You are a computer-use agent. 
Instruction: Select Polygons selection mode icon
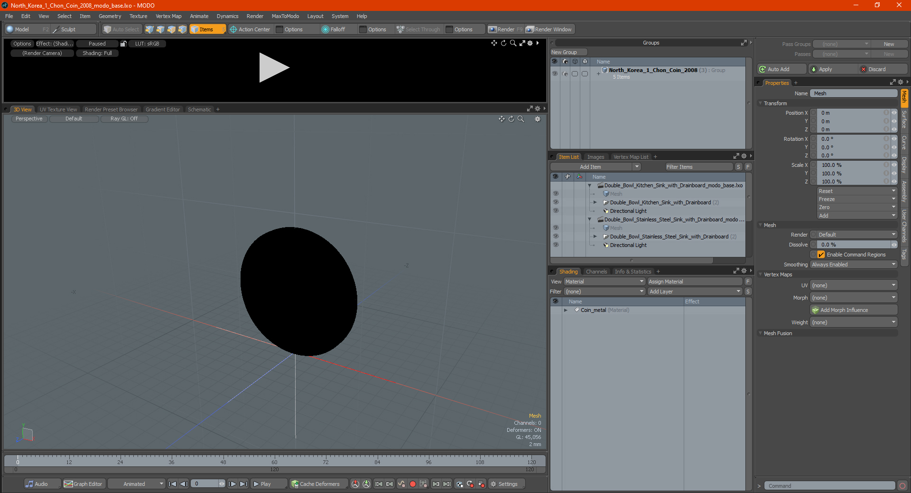pos(171,29)
